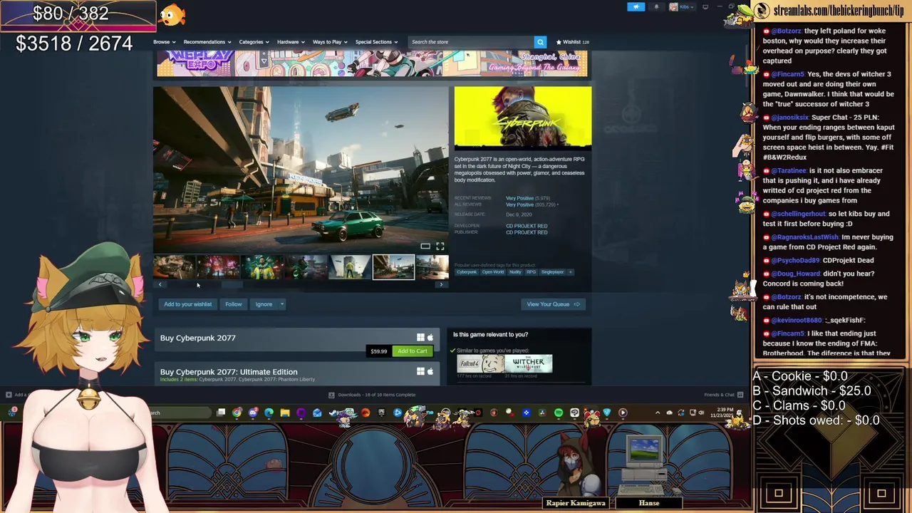Open the Hardware dropdown
The height and width of the screenshot is (513, 912).
(x=291, y=42)
